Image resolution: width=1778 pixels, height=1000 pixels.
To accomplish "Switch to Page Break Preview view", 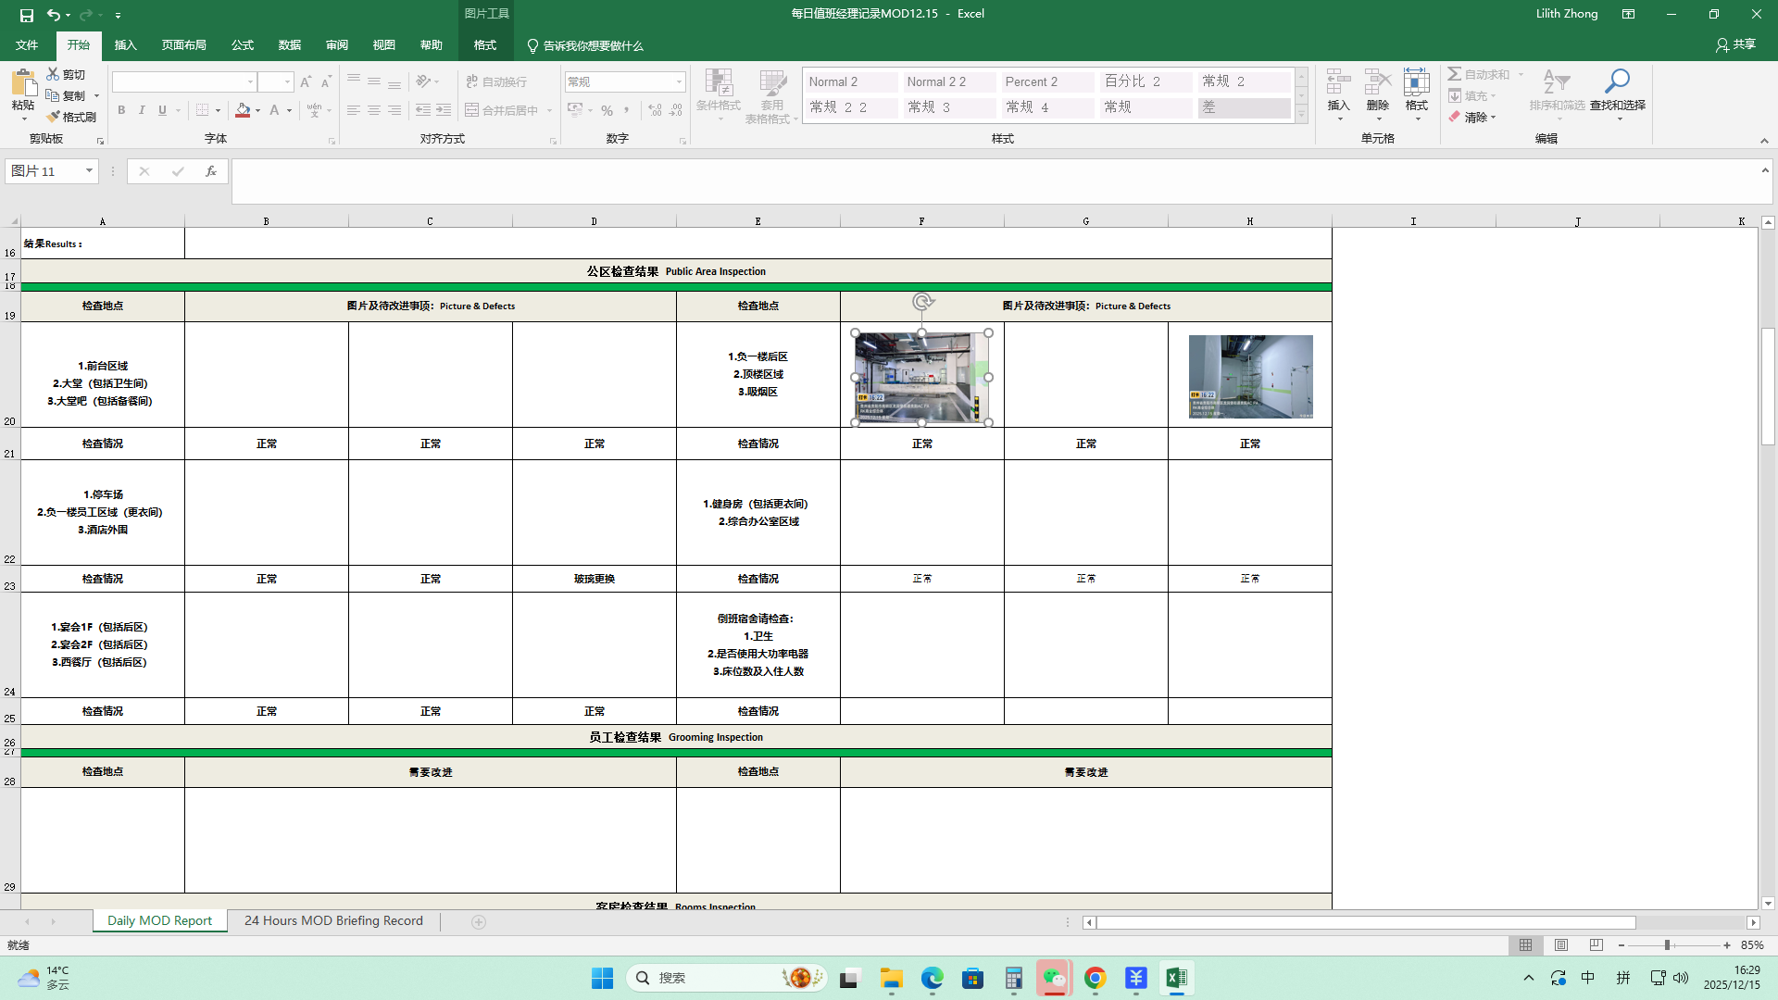I will click(x=1596, y=945).
